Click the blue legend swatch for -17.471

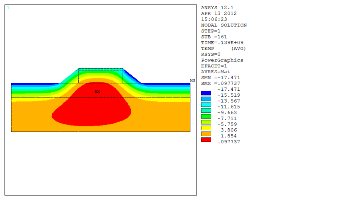point(206,93)
